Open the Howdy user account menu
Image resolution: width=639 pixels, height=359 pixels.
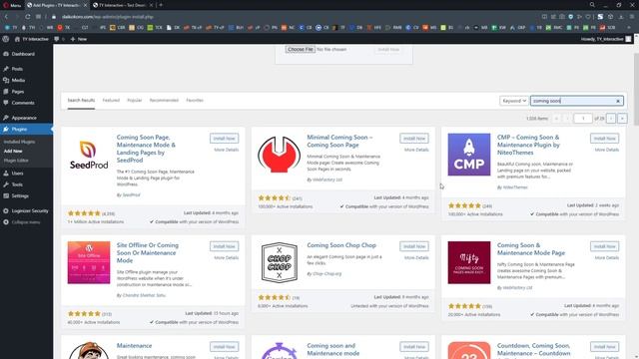tap(606, 39)
